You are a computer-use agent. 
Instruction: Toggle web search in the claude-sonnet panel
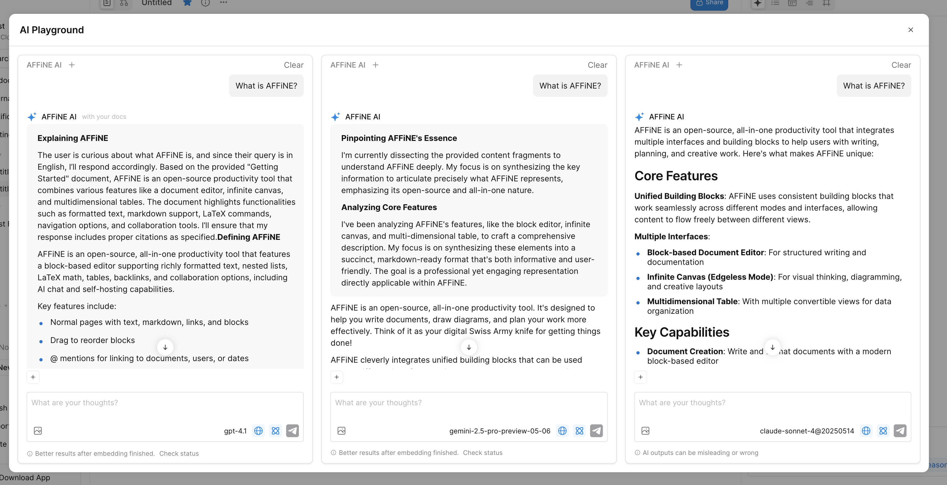point(866,431)
